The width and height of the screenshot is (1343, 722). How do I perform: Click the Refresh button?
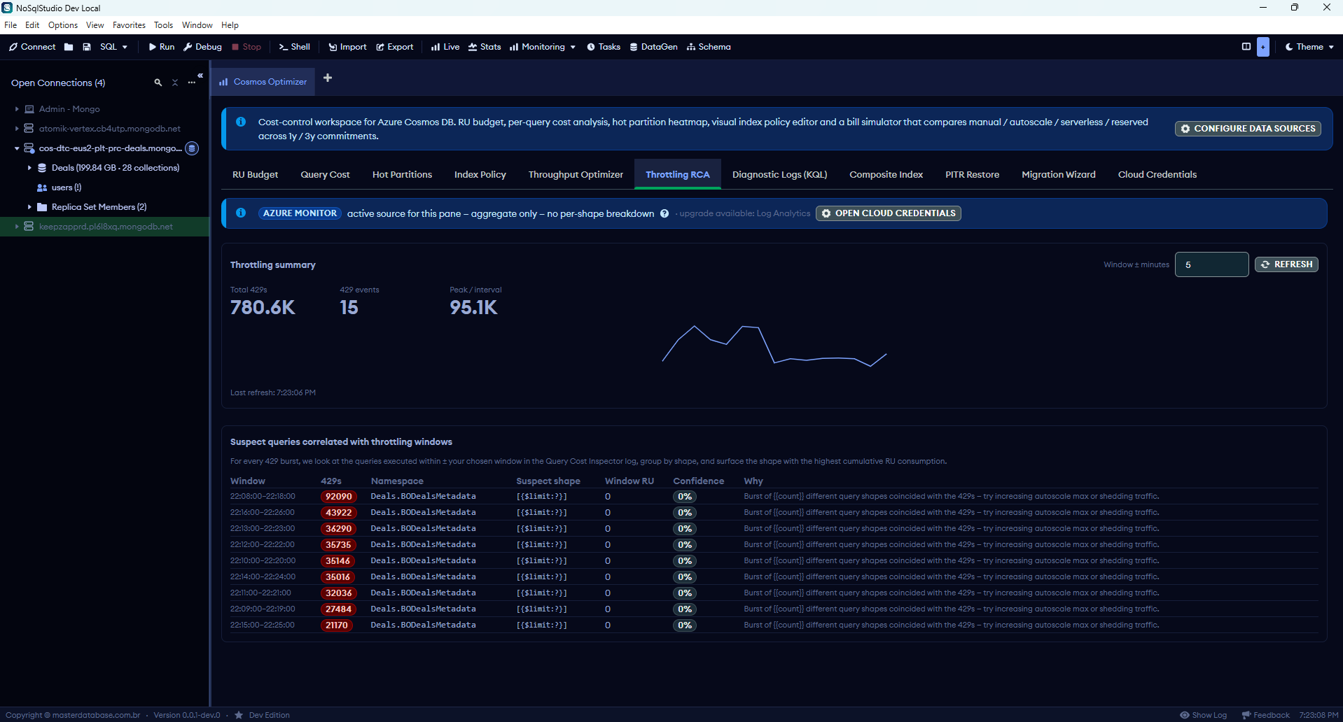coord(1286,264)
